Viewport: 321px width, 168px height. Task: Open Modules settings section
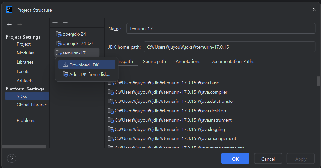tap(25, 53)
